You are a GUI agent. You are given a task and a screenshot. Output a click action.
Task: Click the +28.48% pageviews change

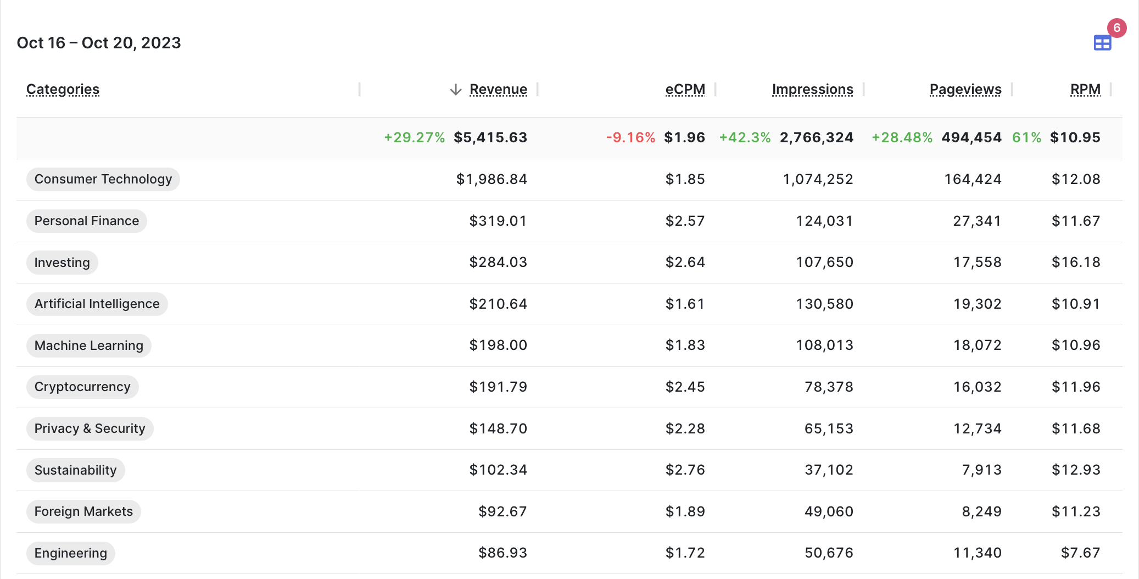pyautogui.click(x=902, y=137)
